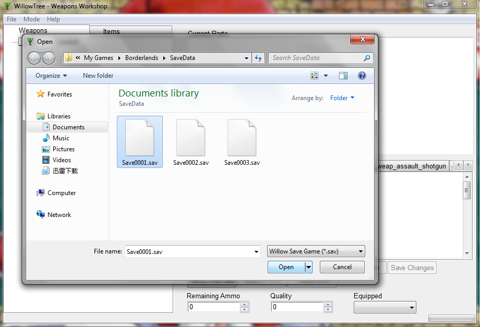Select Borderlands in the address path
The image size is (480, 327).
141,58
